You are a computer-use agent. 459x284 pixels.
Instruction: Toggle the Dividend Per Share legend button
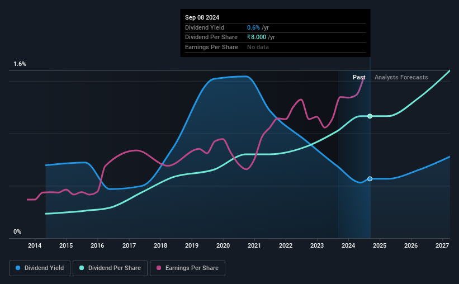click(110, 268)
